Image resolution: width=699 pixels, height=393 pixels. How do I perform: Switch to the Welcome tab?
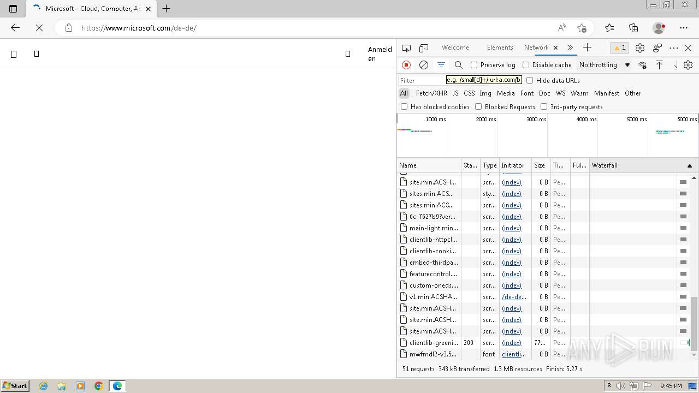[455, 47]
